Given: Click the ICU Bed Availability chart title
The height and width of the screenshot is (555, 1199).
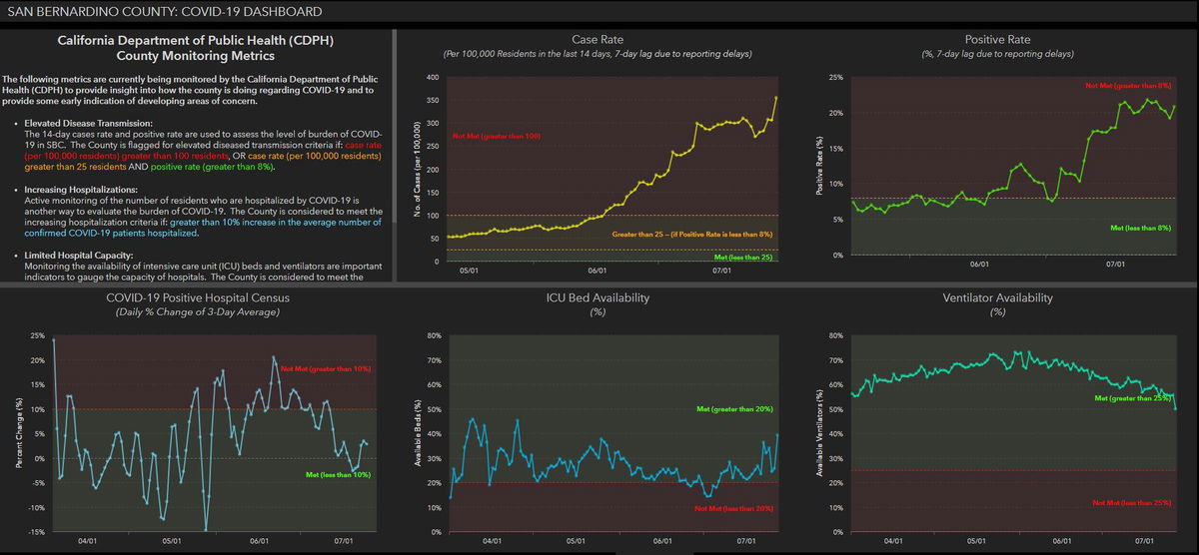Looking at the screenshot, I should pyautogui.click(x=599, y=297).
